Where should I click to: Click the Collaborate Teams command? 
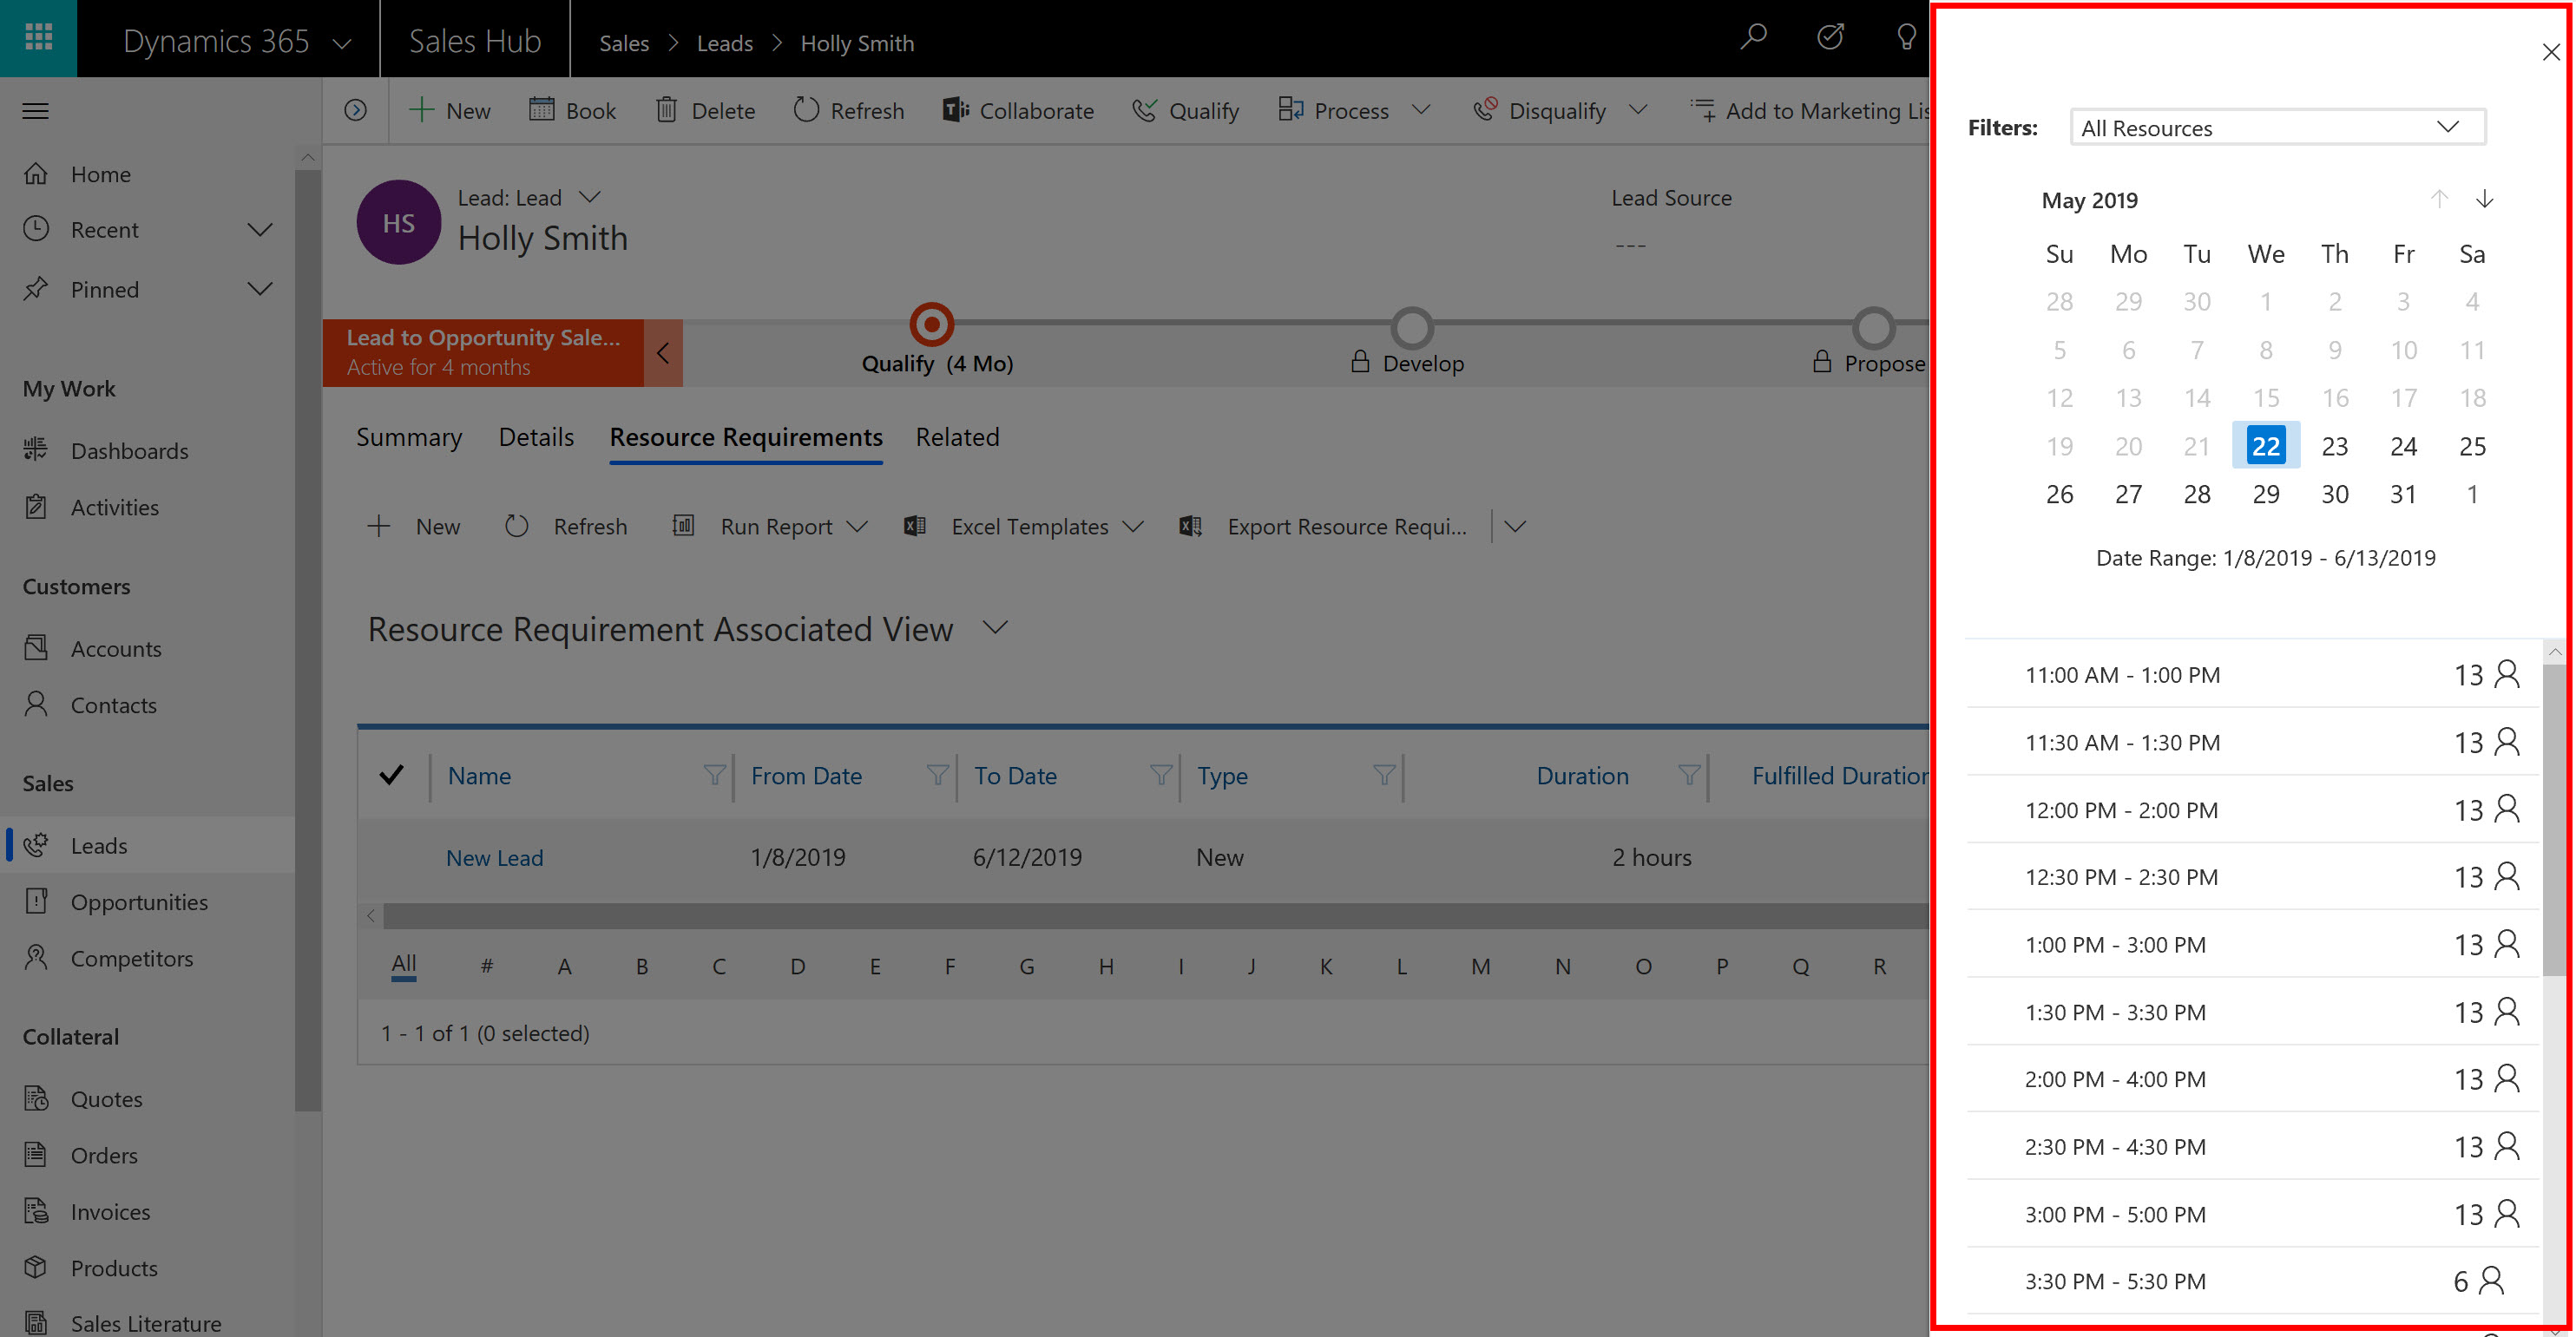[1017, 110]
